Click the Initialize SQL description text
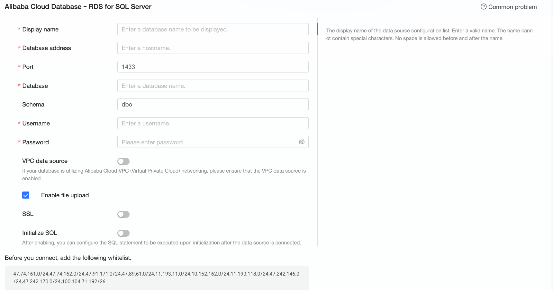Image resolution: width=553 pixels, height=290 pixels. (x=161, y=243)
